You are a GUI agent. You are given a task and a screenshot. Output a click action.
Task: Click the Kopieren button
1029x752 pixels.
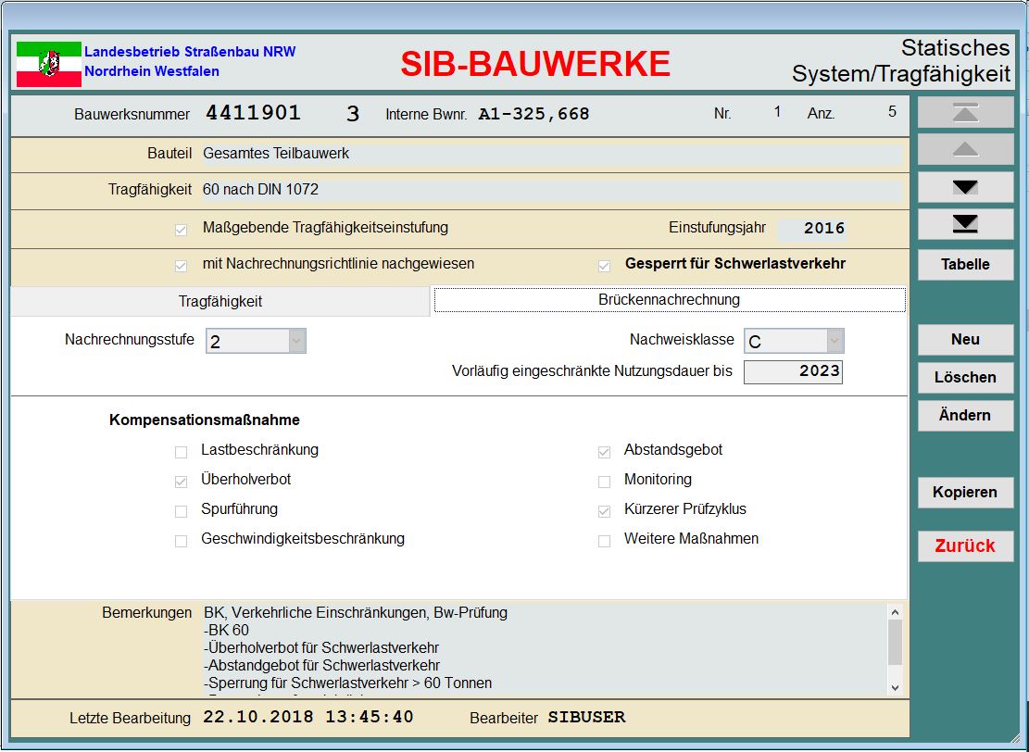click(x=965, y=492)
